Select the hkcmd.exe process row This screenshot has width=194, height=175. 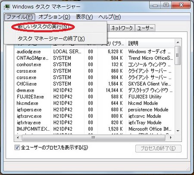[x=94, y=103]
